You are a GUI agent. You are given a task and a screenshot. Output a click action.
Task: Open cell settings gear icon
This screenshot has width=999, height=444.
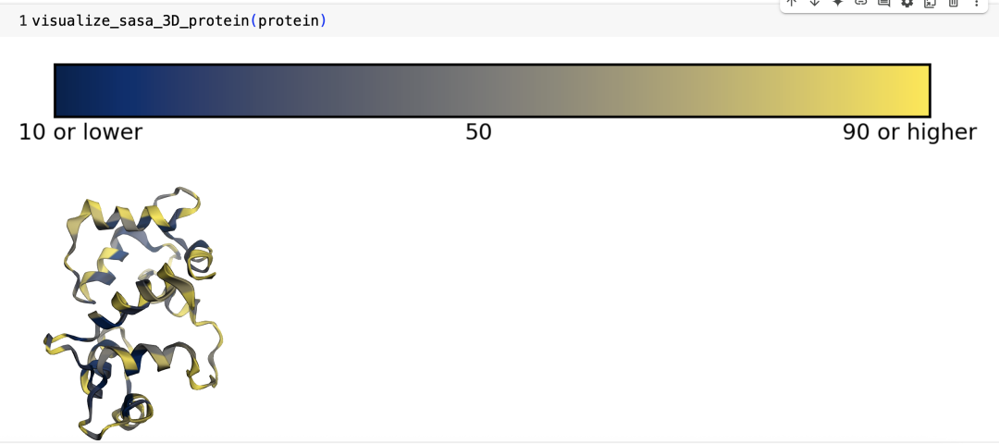906,3
